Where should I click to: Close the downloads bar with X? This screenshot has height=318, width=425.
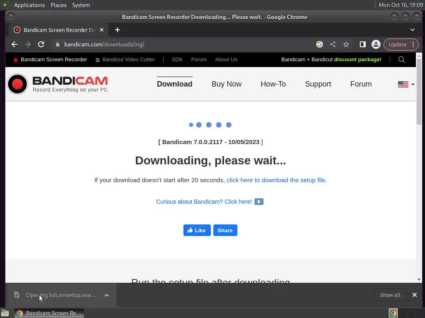point(415,295)
